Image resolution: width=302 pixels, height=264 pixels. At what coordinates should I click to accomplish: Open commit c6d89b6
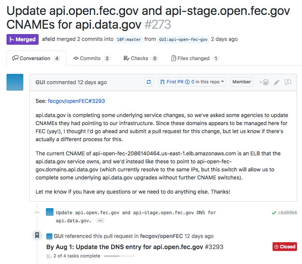(287, 213)
